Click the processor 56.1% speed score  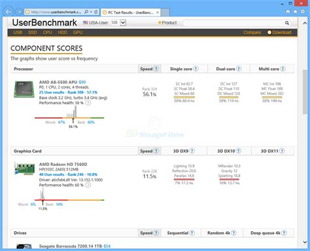click(x=150, y=94)
